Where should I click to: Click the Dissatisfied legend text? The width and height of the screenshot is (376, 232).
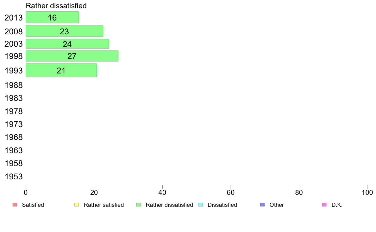tap(222, 205)
